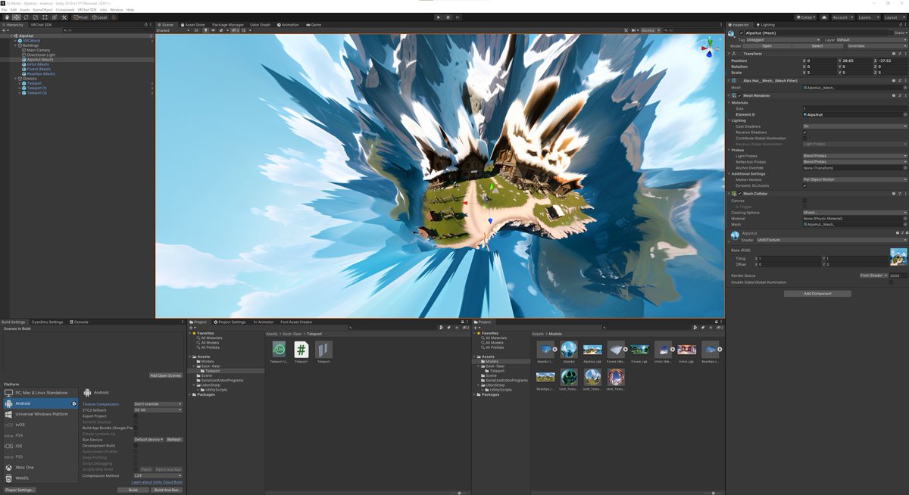Click the Build And Run button
This screenshot has width=909, height=495.
coord(167,490)
